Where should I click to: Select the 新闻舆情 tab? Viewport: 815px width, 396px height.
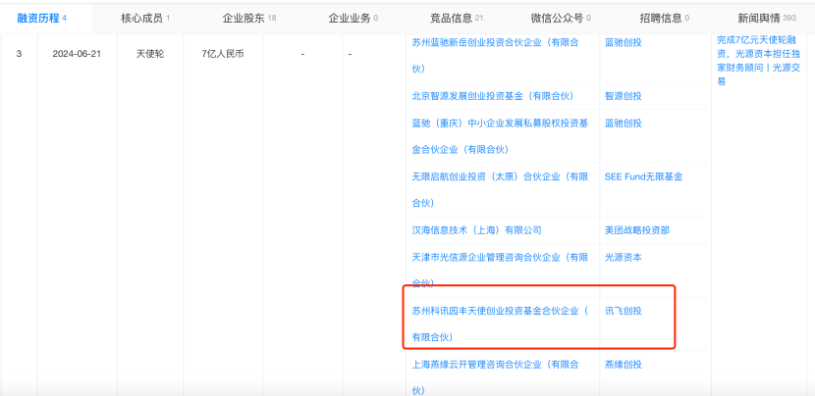[767, 19]
